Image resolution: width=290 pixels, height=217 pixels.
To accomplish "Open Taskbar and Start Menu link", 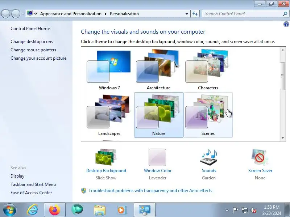I will pos(33,184).
